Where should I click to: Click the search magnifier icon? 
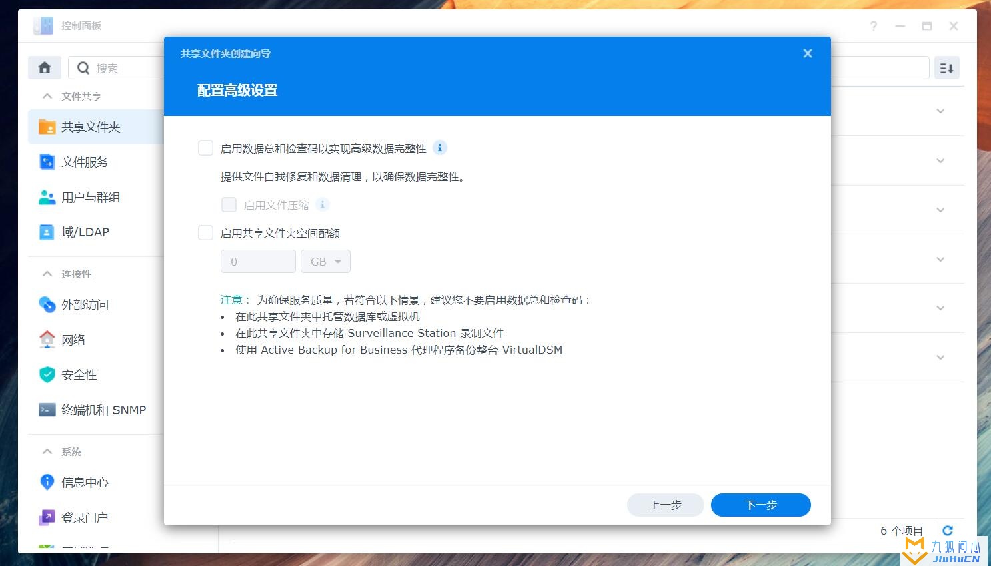tap(83, 67)
